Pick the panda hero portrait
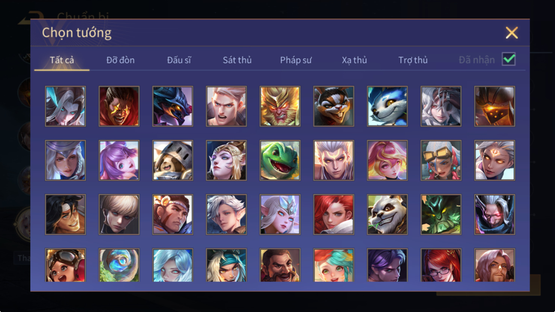 point(387,214)
